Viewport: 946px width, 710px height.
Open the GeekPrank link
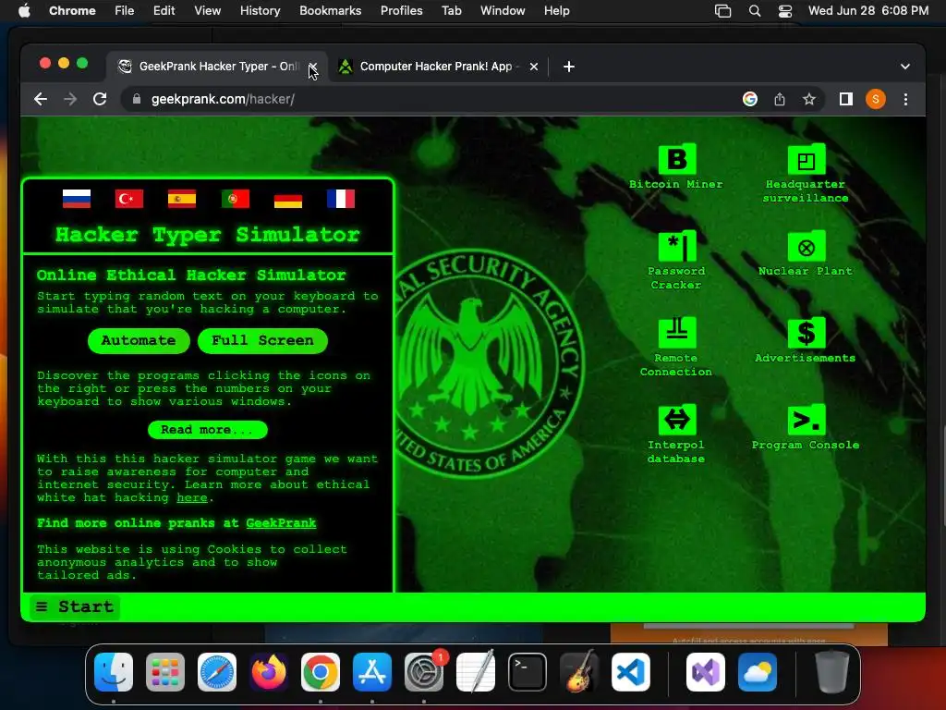point(281,523)
